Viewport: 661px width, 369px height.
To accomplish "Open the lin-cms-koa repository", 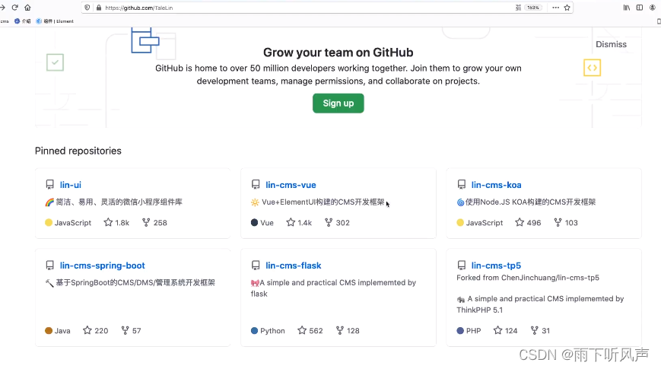I will click(496, 185).
